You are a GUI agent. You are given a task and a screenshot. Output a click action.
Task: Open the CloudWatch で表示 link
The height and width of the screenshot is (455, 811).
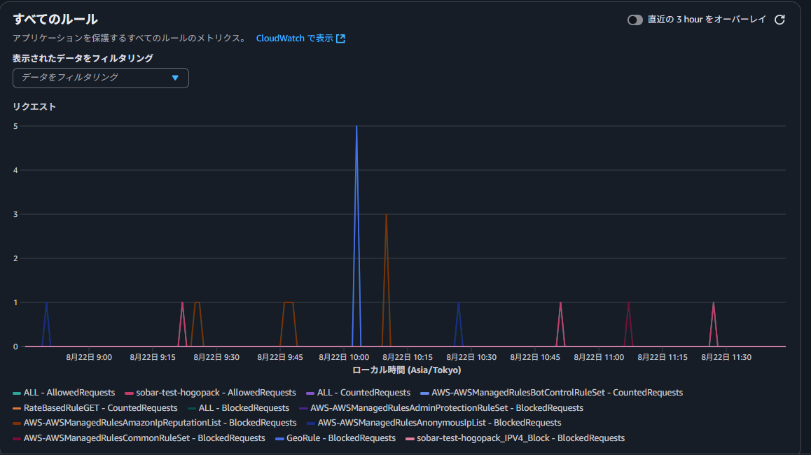pos(294,38)
